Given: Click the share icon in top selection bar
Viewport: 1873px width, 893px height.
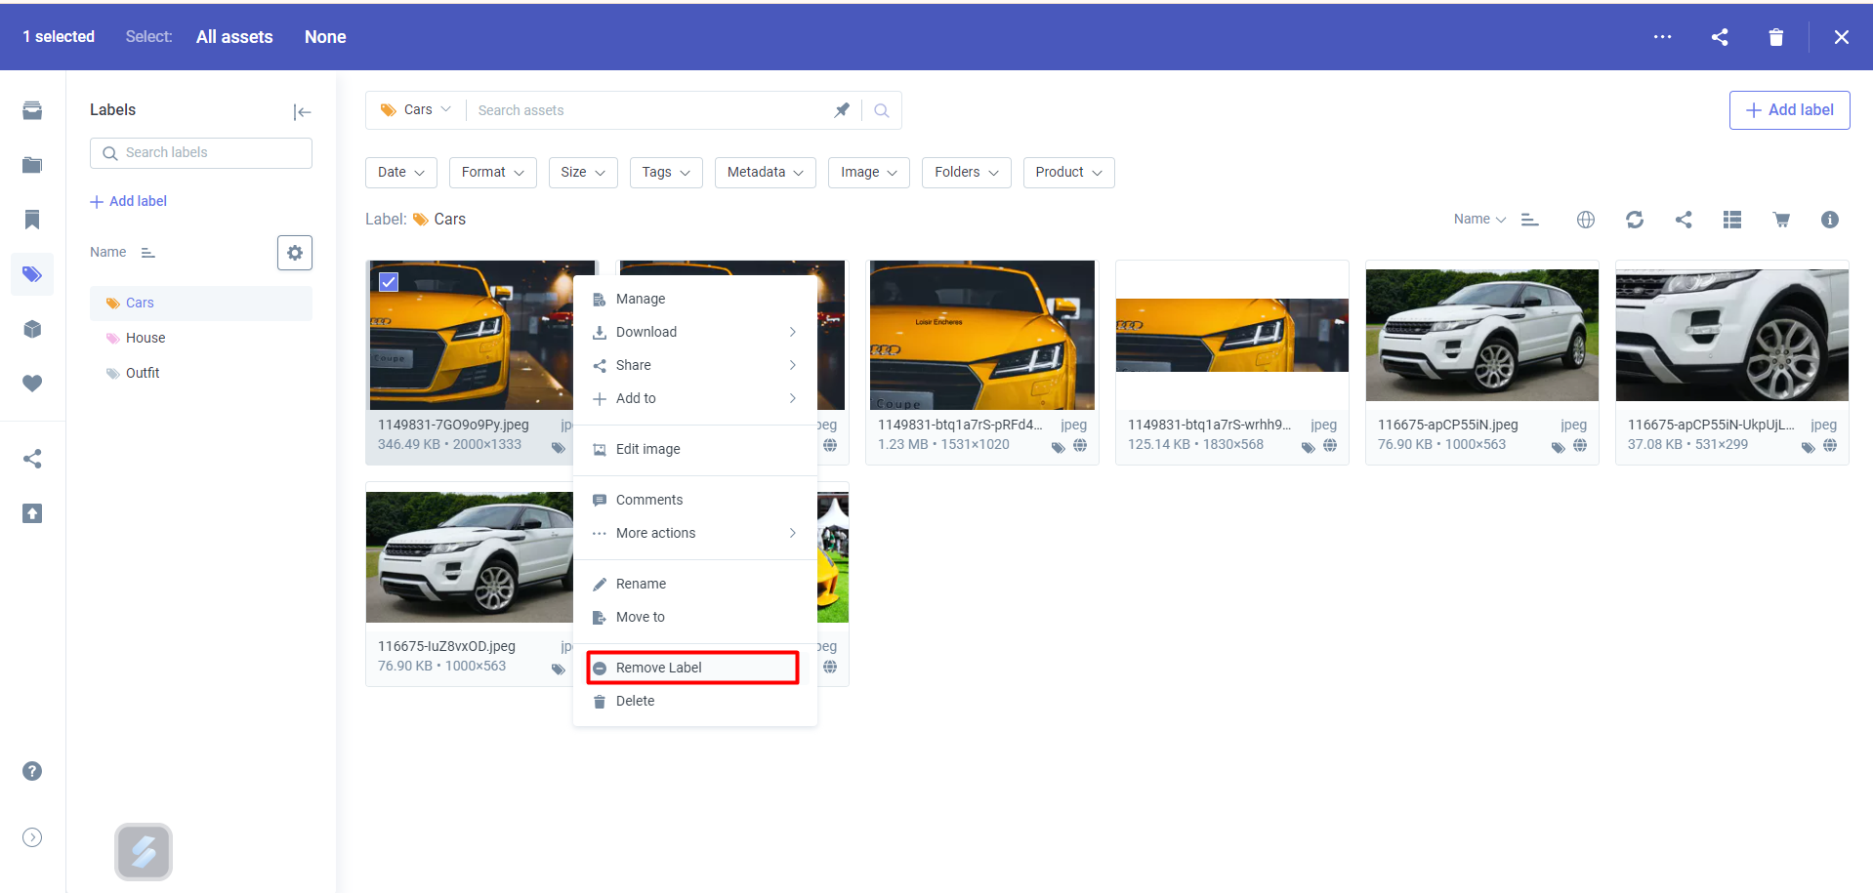Looking at the screenshot, I should [x=1720, y=37].
